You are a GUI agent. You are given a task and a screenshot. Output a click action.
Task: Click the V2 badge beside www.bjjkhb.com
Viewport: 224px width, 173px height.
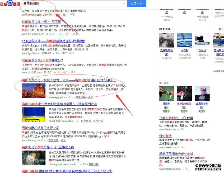tap(57, 53)
